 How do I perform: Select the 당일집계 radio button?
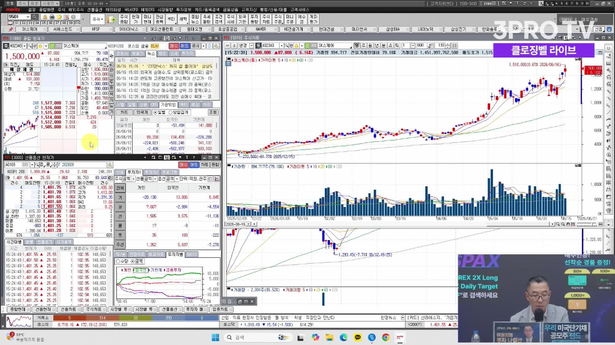click(170, 112)
